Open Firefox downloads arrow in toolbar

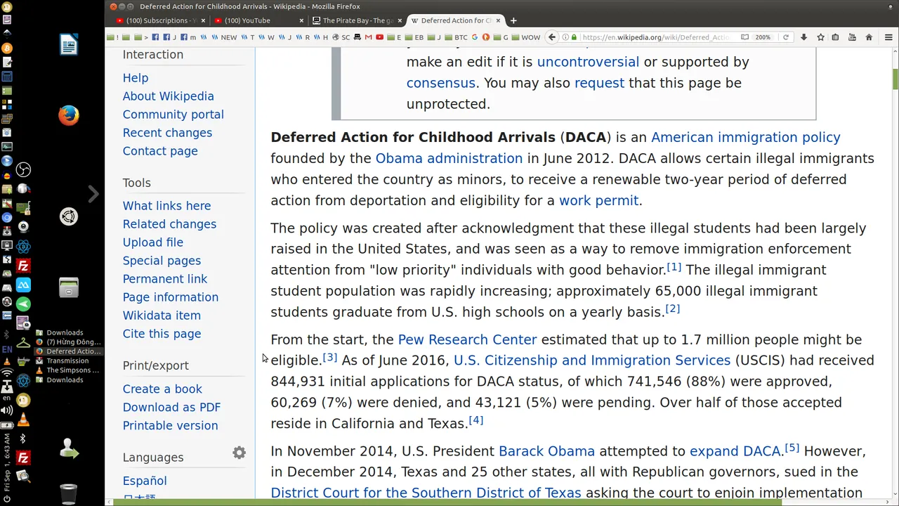pos(803,37)
